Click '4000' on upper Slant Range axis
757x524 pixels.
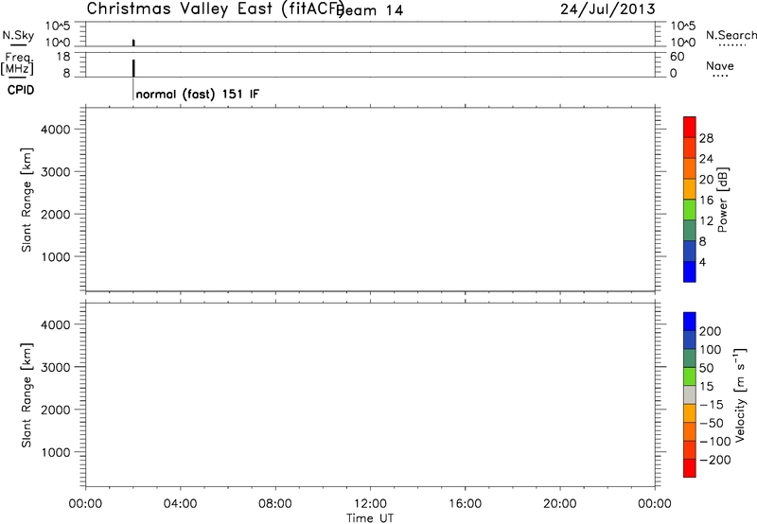coord(56,130)
